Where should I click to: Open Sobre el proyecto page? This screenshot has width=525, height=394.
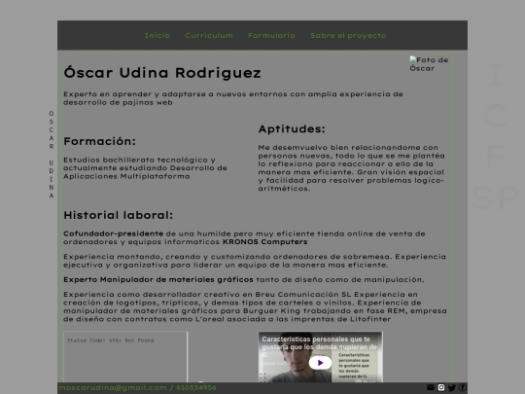pyautogui.click(x=348, y=36)
